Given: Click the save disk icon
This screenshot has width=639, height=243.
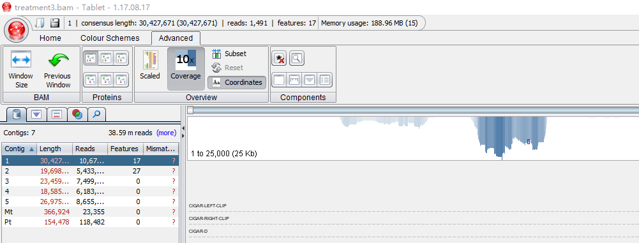Looking at the screenshot, I should point(55,23).
